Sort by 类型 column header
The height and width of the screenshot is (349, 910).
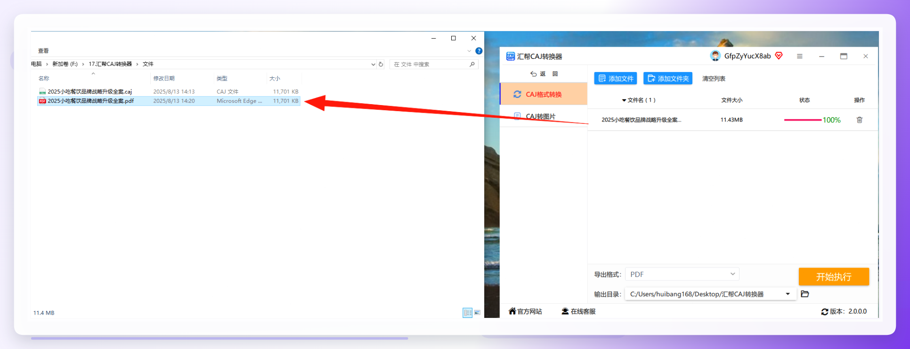click(x=222, y=78)
